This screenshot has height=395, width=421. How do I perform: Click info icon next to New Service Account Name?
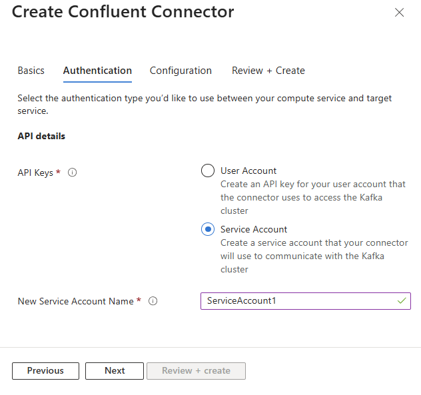click(153, 301)
